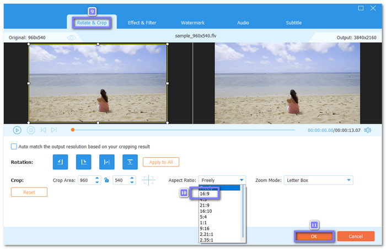This screenshot has height=249, width=386.
Task: Confirm changes with OK button
Action: (314, 236)
